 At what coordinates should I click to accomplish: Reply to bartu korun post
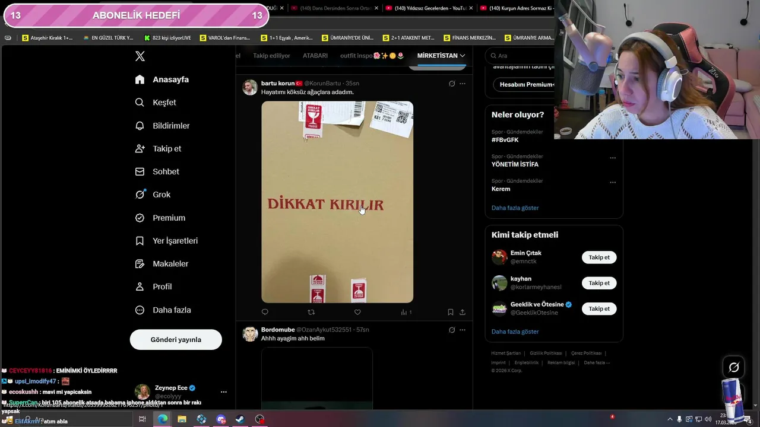tap(265, 312)
